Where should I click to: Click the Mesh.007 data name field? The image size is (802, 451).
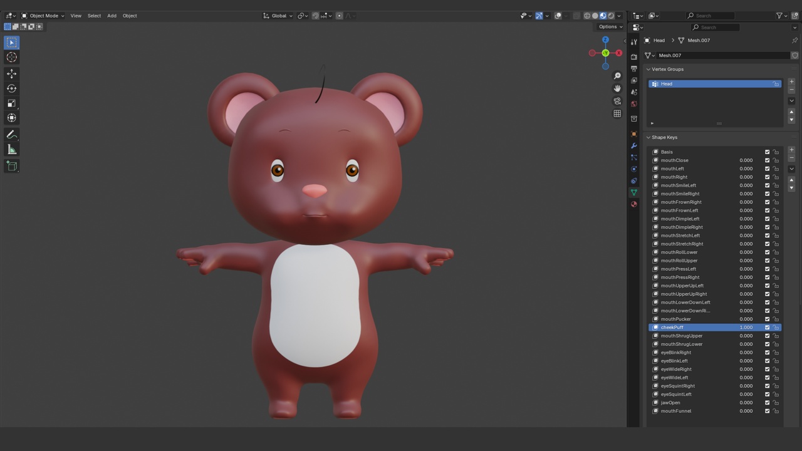(722, 56)
